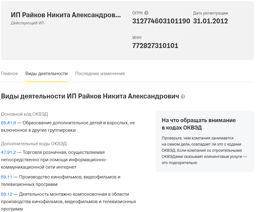256x212 pixels.
Task: Click the help icon next to ОГРН
Action: (146, 13)
